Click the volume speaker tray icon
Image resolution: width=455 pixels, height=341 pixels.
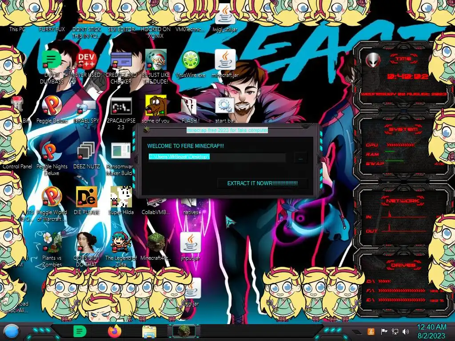[x=406, y=331]
